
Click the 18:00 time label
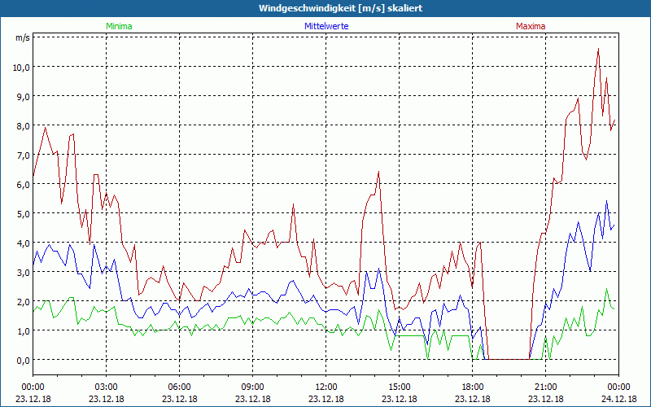point(473,387)
